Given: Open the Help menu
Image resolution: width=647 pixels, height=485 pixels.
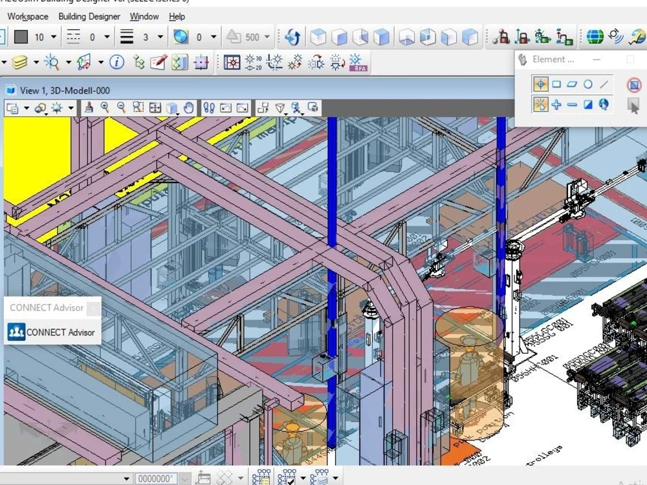Looking at the screenshot, I should (x=177, y=17).
